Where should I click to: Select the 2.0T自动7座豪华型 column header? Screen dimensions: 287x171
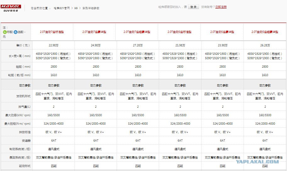pyautogui.click(x=94, y=32)
